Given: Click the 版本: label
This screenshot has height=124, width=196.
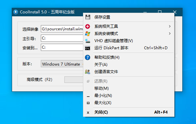Looking at the screenshot, I should tap(27, 64).
